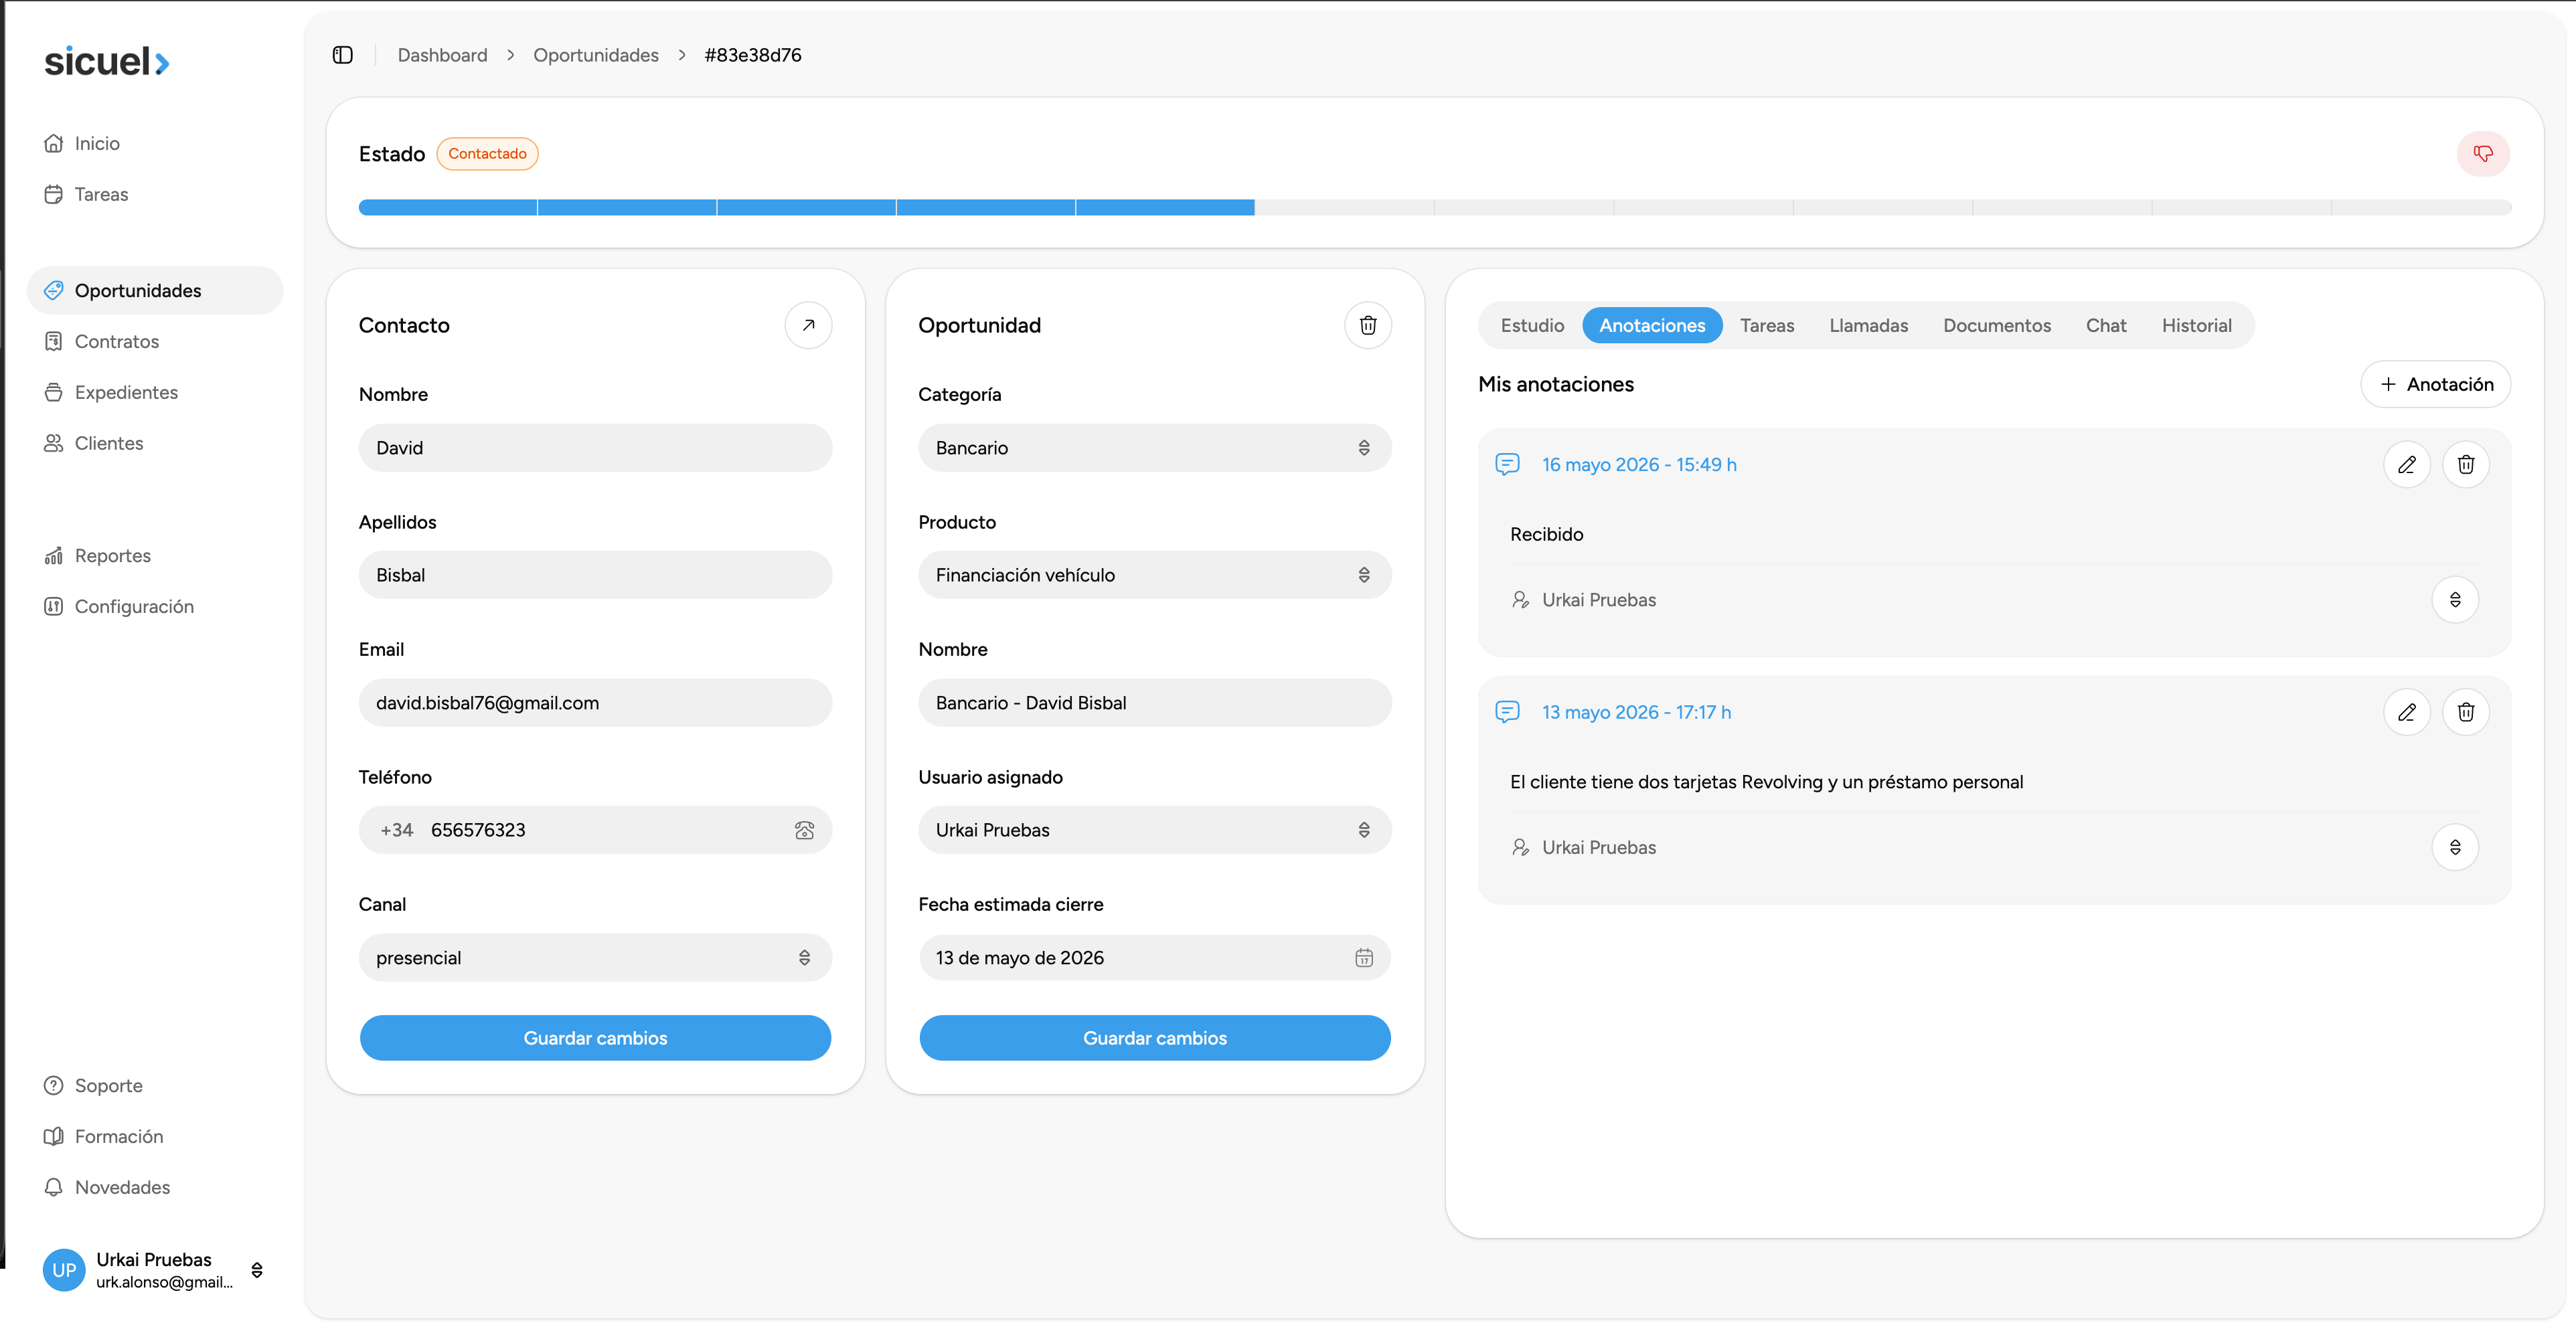The width and height of the screenshot is (2576, 1329).
Task: Toggle the sidebar panel icon
Action: [x=342, y=55]
